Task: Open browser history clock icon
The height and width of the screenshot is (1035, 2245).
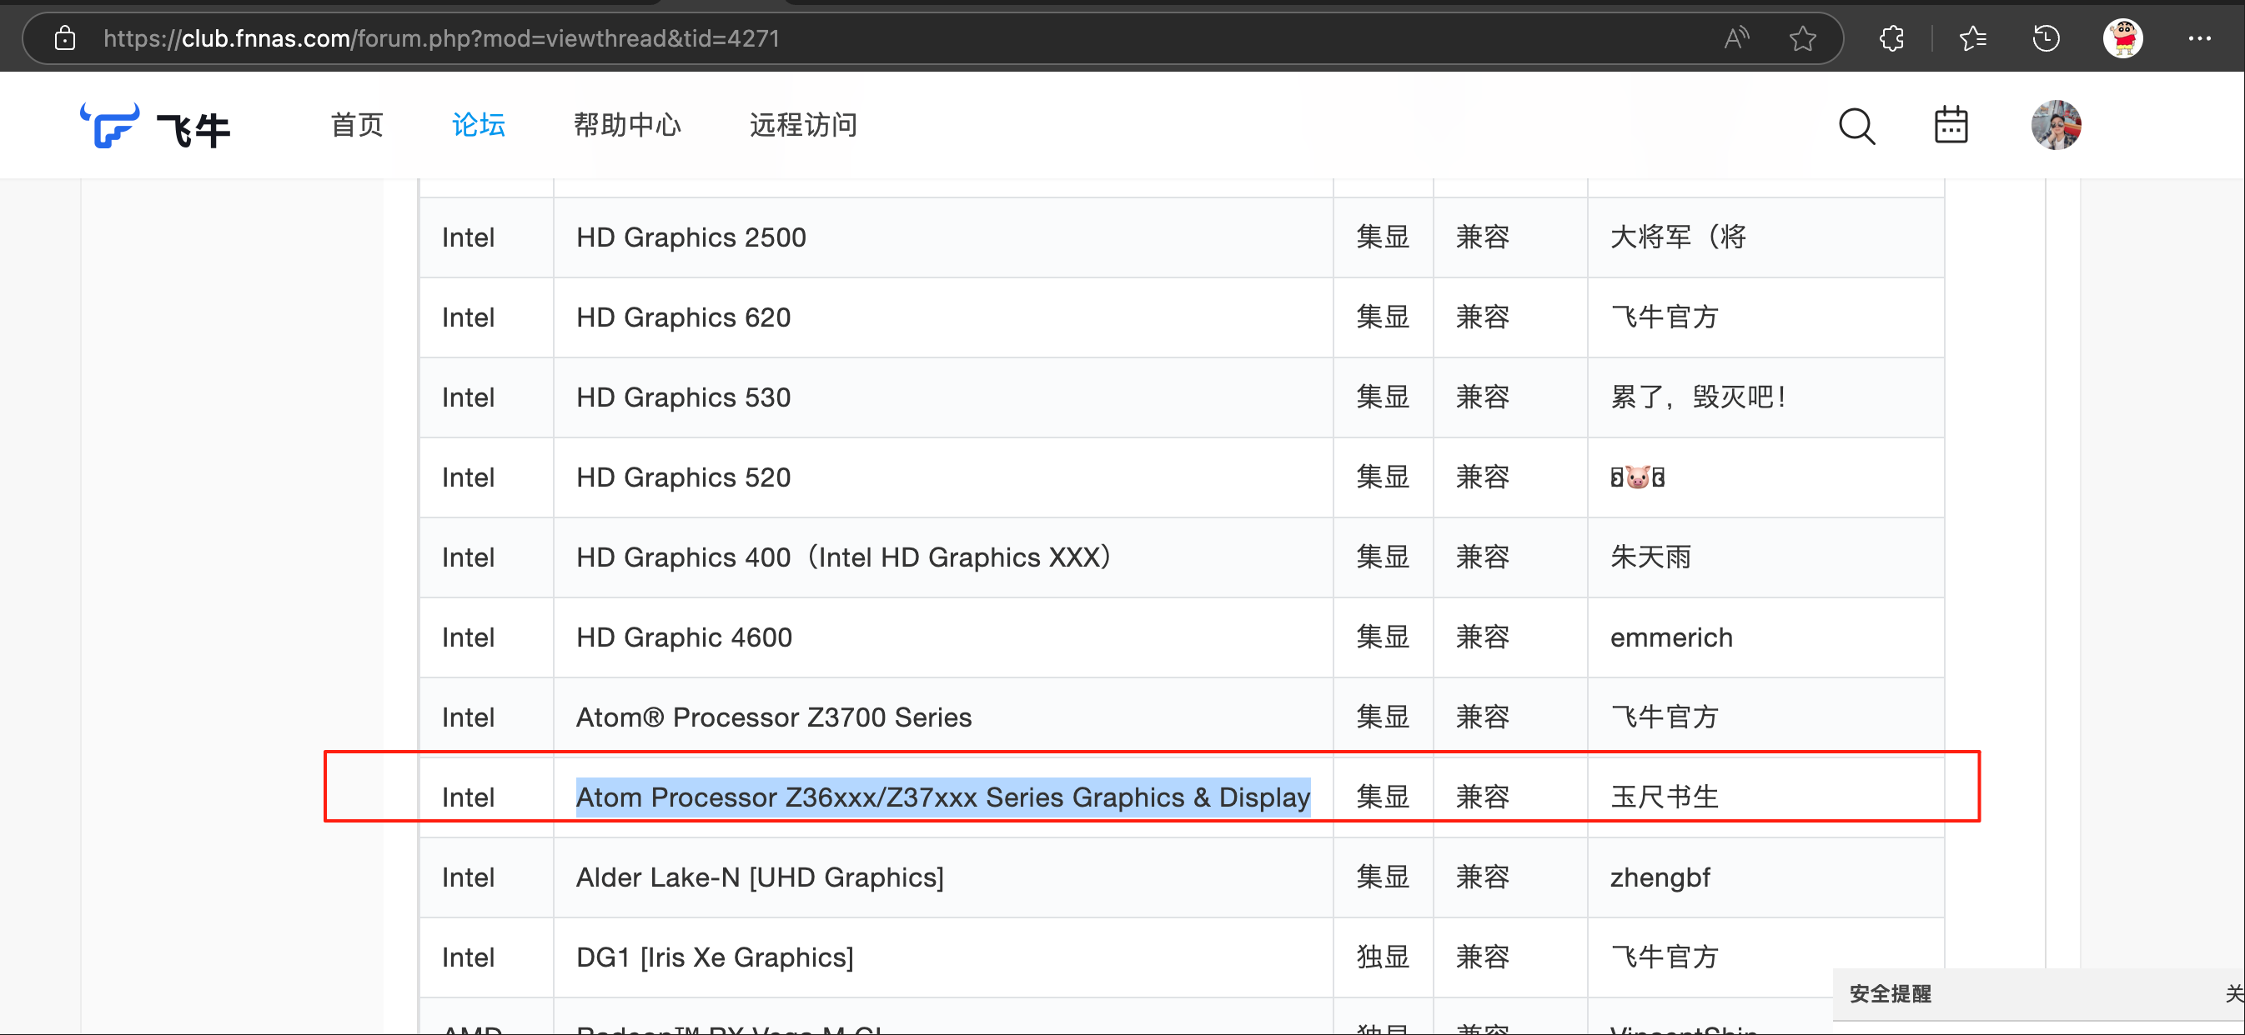Action: 2046,38
